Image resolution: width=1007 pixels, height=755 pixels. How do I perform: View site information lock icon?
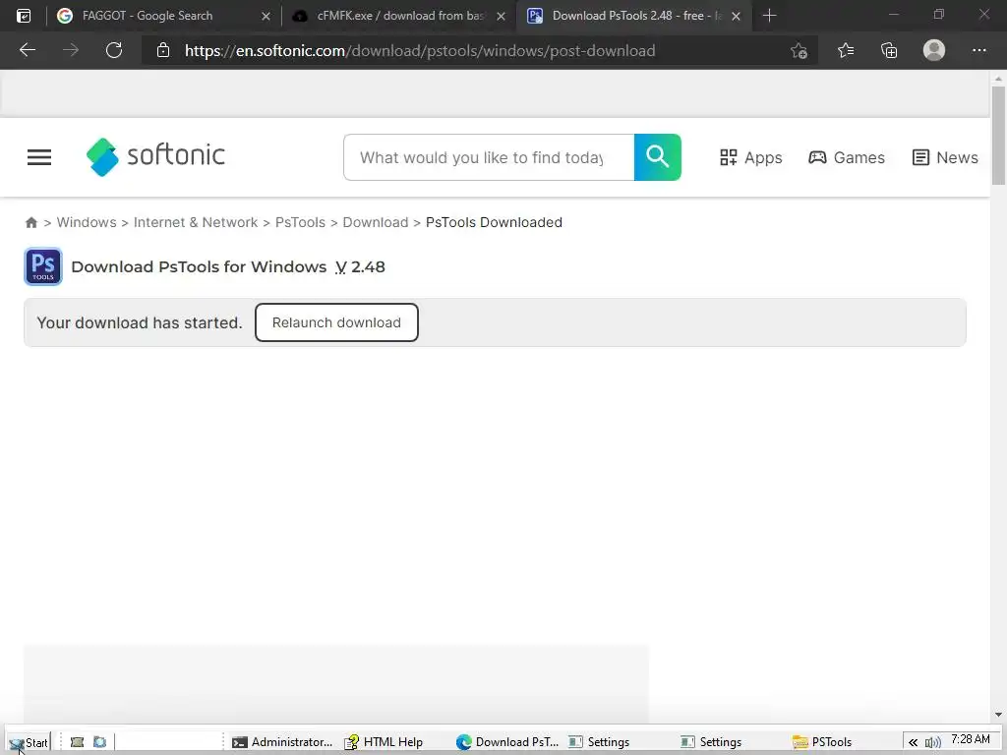pos(163,50)
